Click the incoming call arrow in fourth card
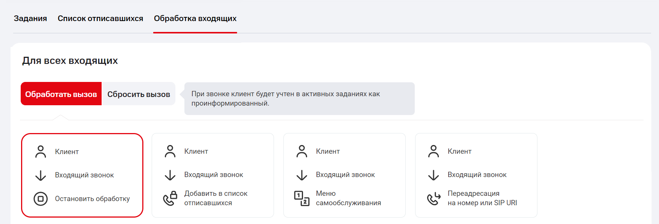The width and height of the screenshot is (659, 224). click(434, 175)
